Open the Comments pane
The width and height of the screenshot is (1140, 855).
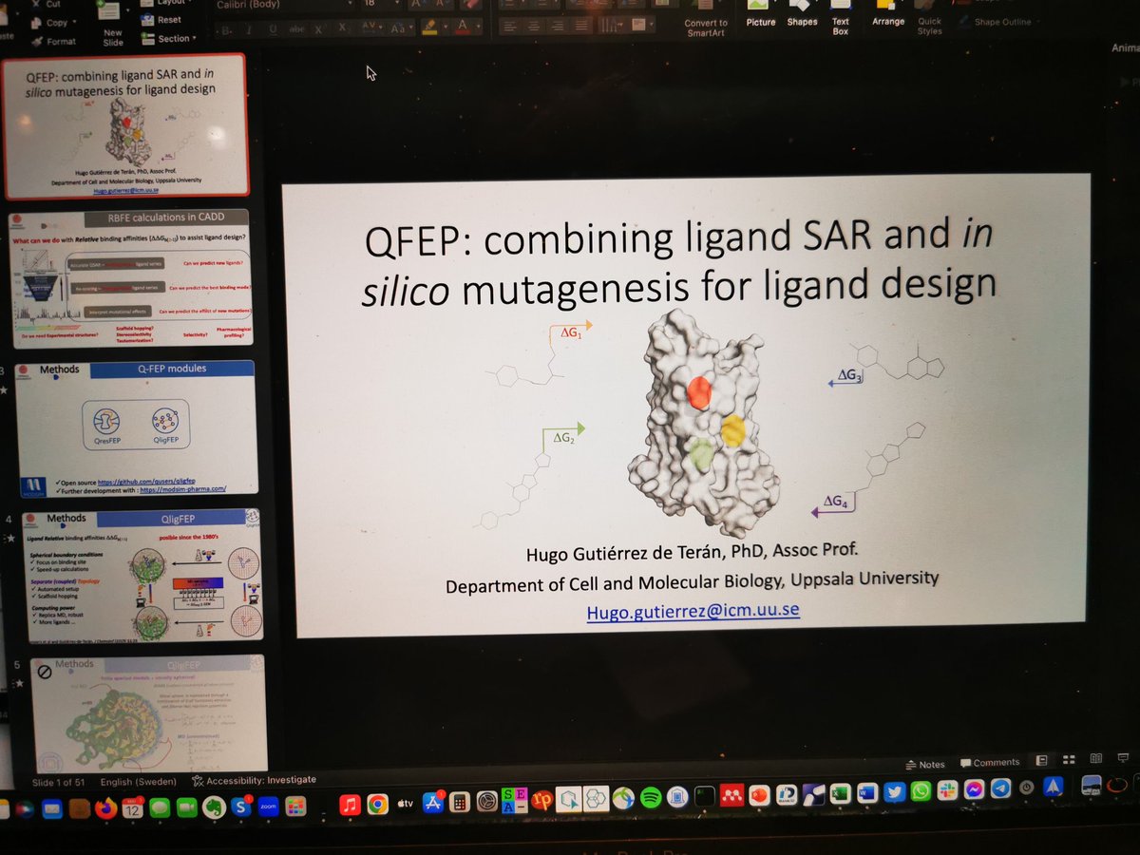point(989,762)
